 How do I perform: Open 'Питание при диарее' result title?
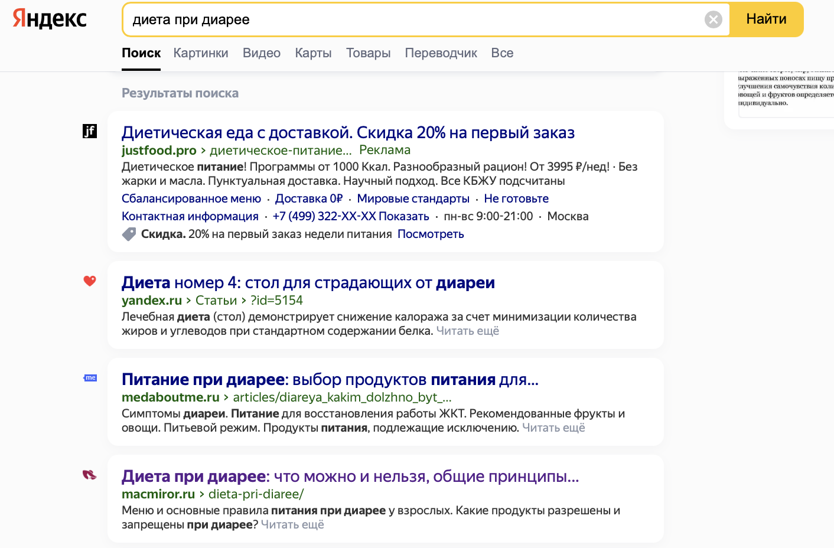coord(330,379)
